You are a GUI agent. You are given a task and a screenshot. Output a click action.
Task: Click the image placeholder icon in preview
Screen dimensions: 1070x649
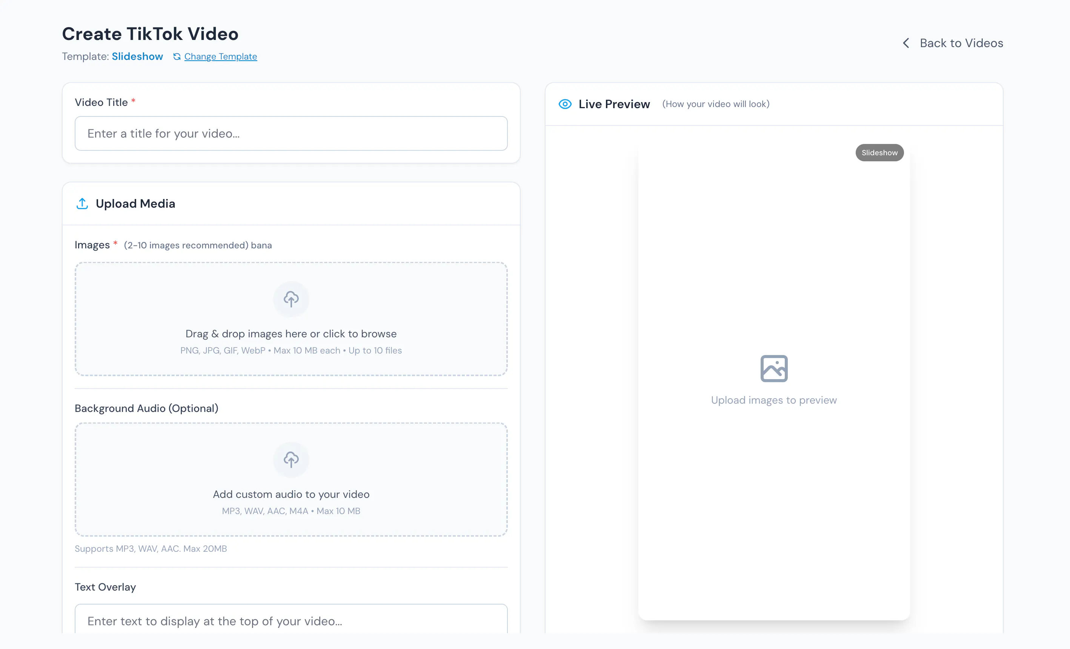774,368
